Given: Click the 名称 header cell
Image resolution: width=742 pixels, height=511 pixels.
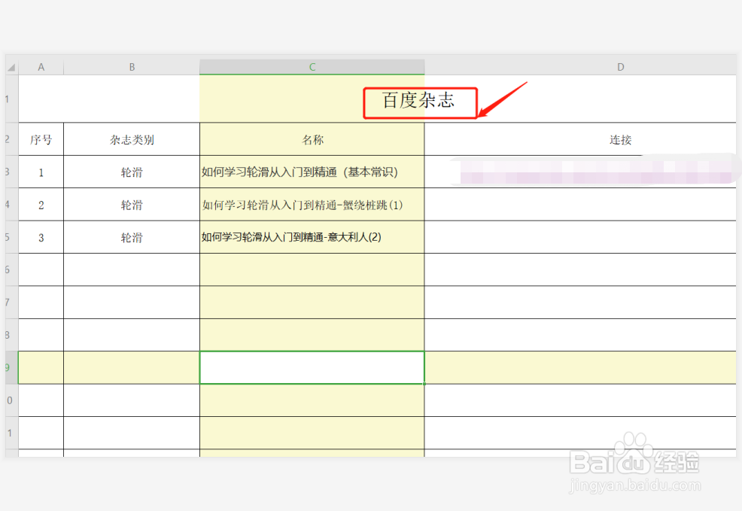Looking at the screenshot, I should (x=312, y=139).
